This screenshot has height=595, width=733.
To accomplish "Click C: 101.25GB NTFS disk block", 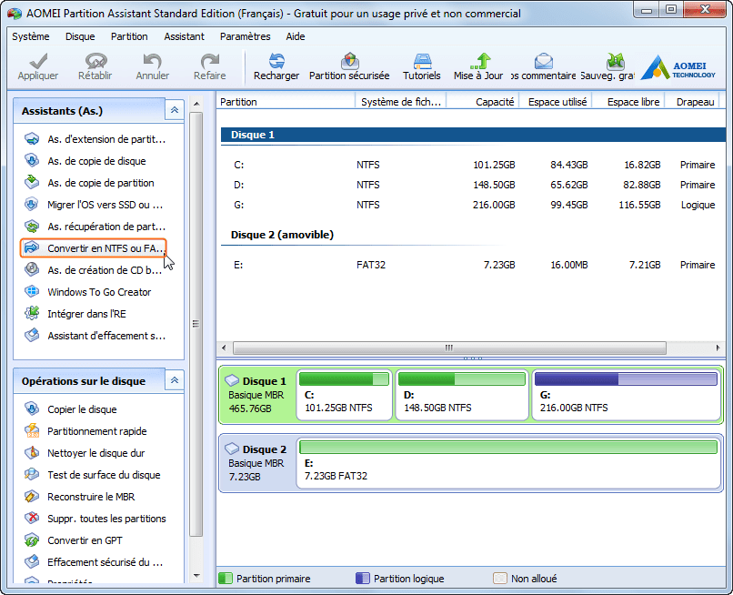I will pyautogui.click(x=344, y=395).
